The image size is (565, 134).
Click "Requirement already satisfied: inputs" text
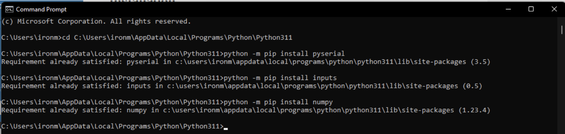click(62, 85)
